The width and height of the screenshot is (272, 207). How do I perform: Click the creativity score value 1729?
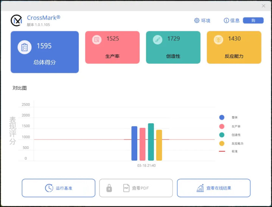(174, 38)
